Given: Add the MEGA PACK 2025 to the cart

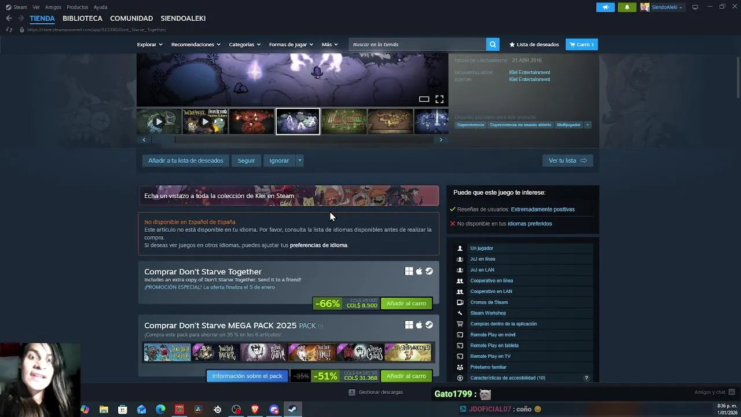Looking at the screenshot, I should coord(406,376).
